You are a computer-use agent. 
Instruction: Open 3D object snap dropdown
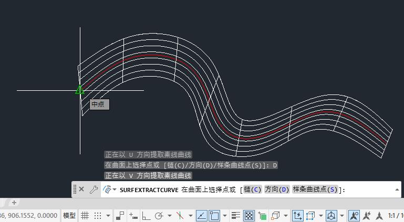286,215
